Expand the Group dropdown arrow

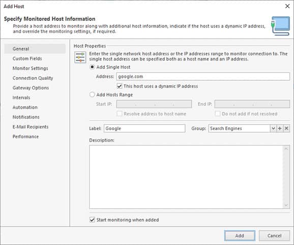click(x=273, y=129)
